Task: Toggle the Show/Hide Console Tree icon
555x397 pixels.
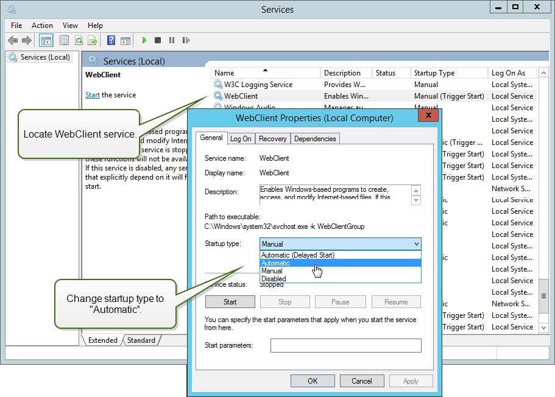Action: (x=46, y=41)
